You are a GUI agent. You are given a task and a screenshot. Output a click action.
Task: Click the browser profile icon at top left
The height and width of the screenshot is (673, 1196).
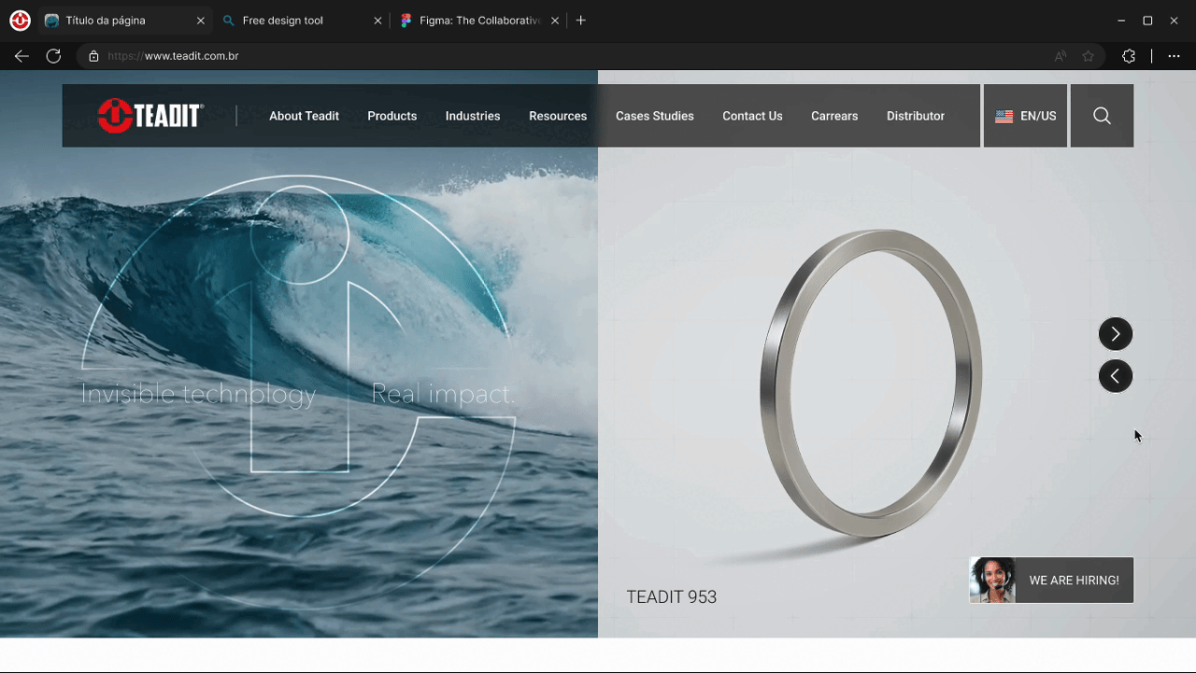pos(20,21)
